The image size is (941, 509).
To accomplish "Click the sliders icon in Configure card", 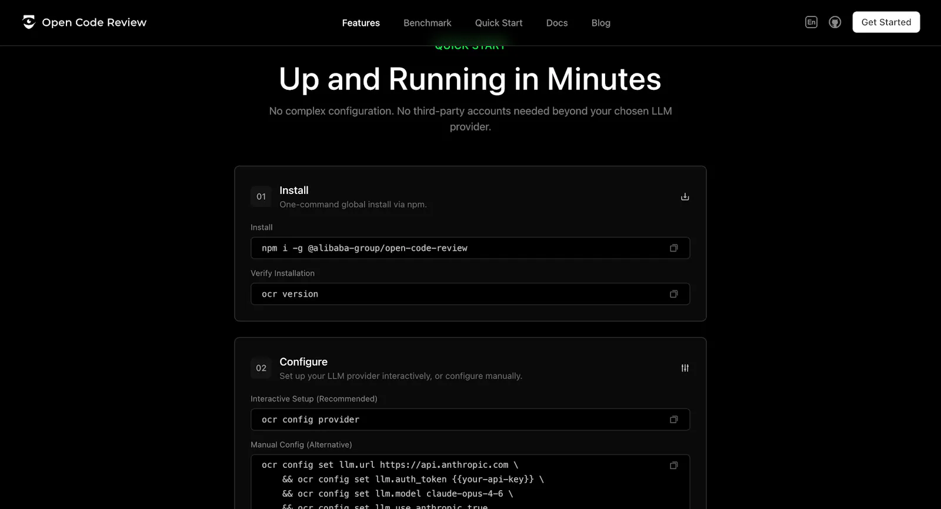I will click(685, 368).
